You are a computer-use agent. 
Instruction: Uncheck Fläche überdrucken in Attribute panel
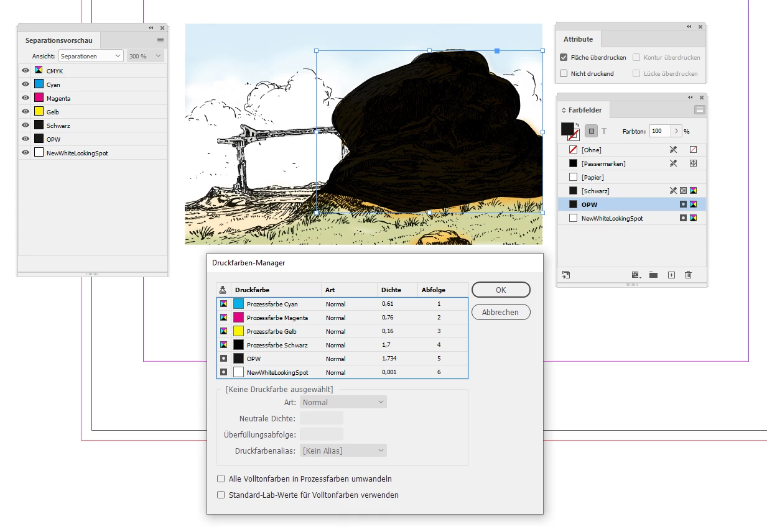pyautogui.click(x=564, y=57)
